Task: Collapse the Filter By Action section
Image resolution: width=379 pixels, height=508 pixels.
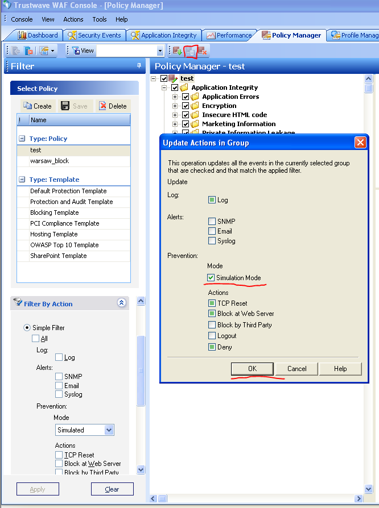Action: [121, 303]
